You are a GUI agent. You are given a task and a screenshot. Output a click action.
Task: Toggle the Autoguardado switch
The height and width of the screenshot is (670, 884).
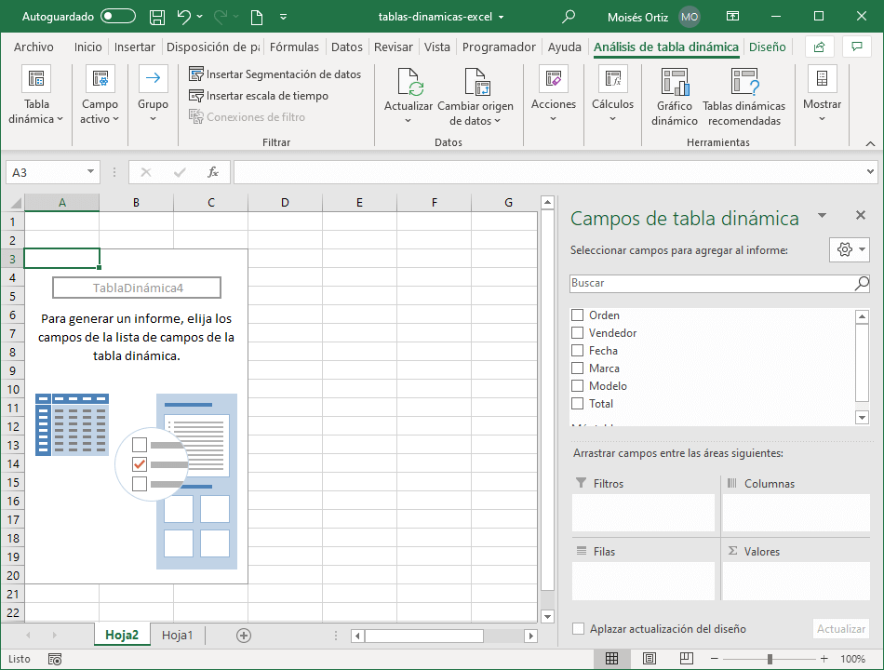[x=118, y=17]
